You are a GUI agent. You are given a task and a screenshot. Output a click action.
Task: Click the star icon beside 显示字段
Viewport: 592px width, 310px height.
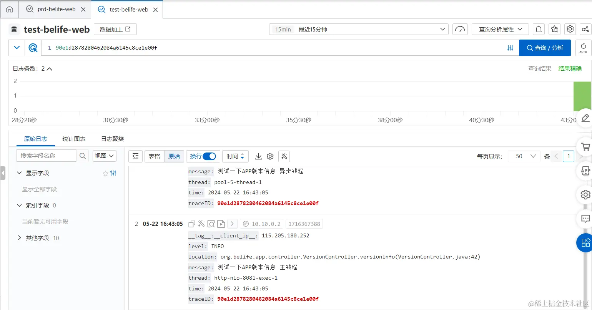pyautogui.click(x=105, y=173)
